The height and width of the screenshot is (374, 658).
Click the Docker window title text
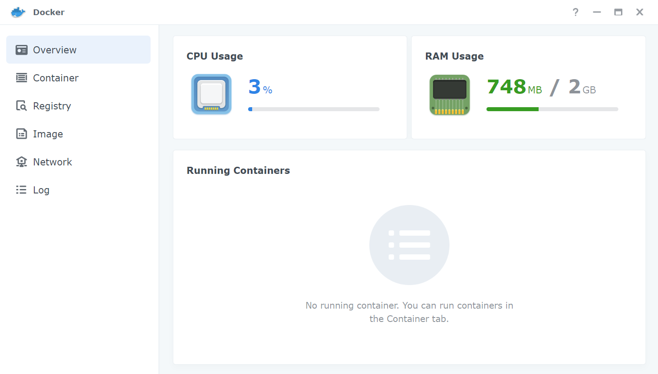point(49,12)
